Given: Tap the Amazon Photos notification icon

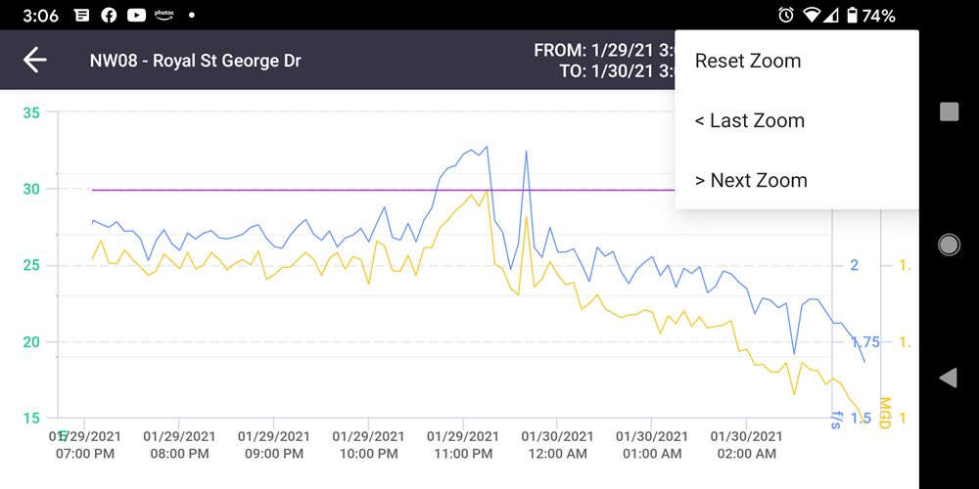Looking at the screenshot, I should click(164, 16).
